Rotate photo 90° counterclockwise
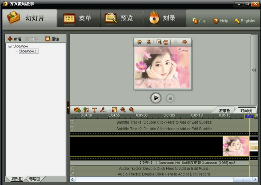Image resolution: width=261 pixels, height=185 pixels. 139,42
